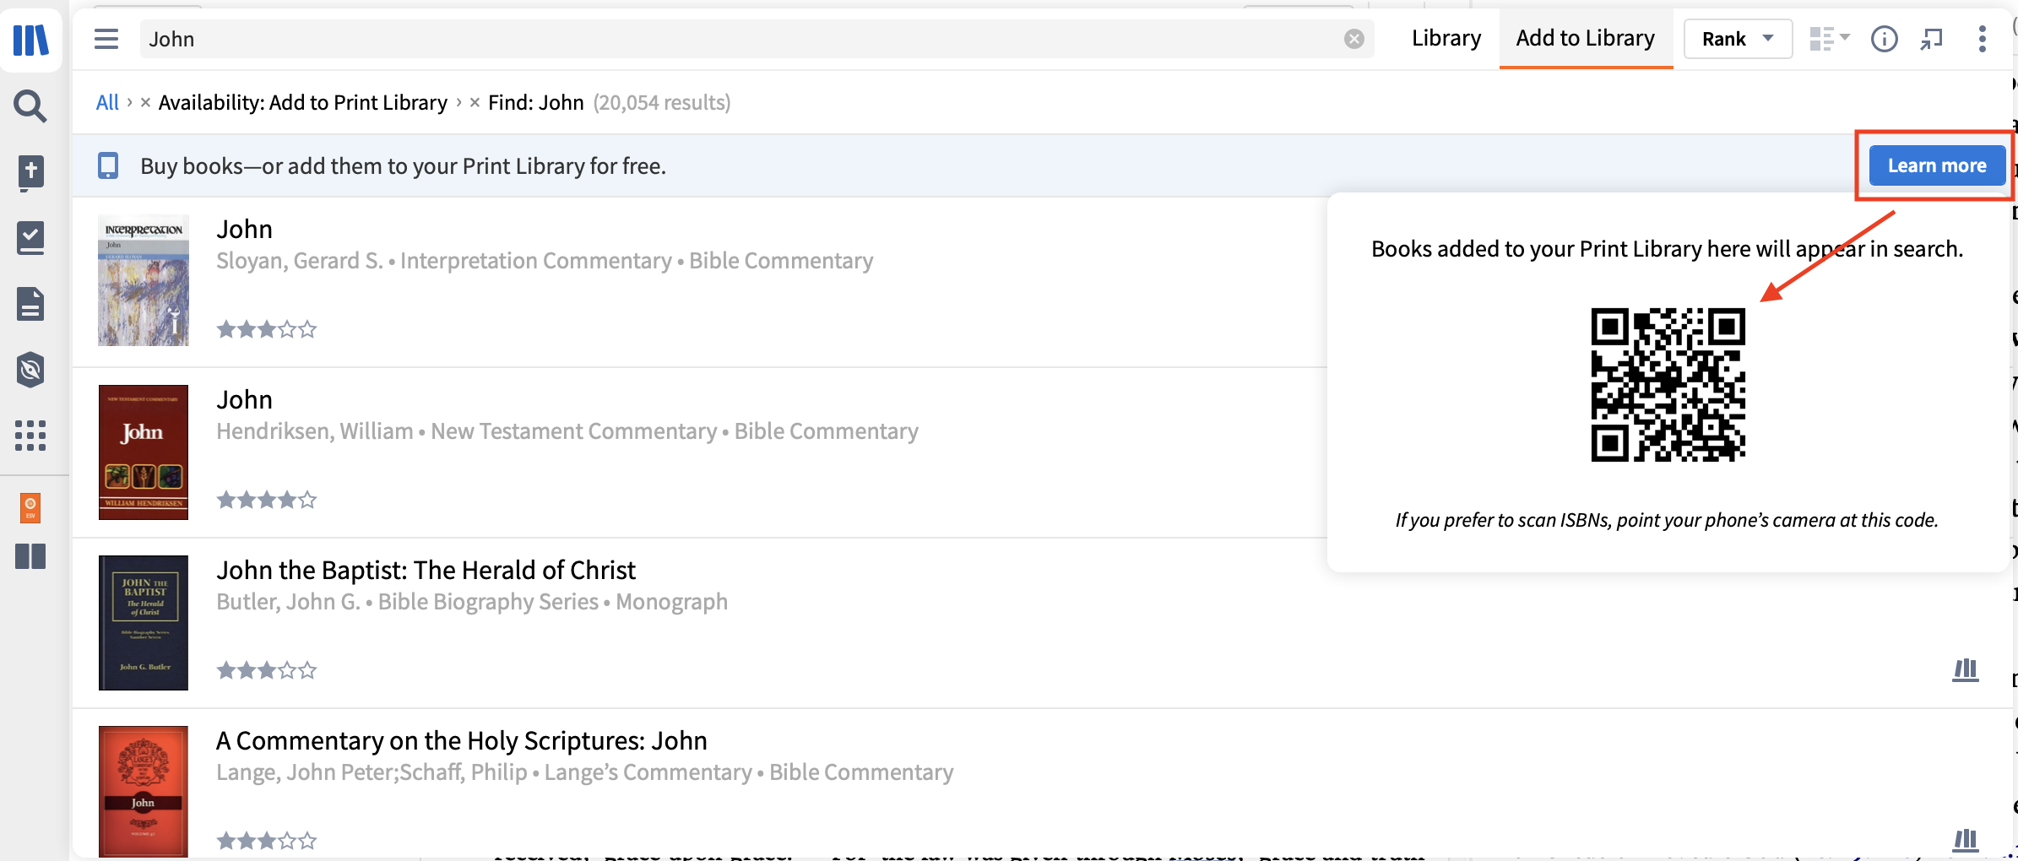2018x861 pixels.
Task: Click Sloyan John star rating
Action: (x=267, y=329)
